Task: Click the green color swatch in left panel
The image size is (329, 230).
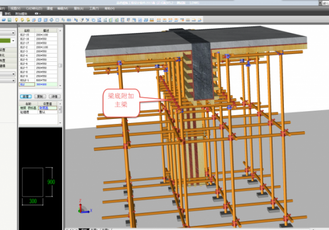Action: pos(5,41)
